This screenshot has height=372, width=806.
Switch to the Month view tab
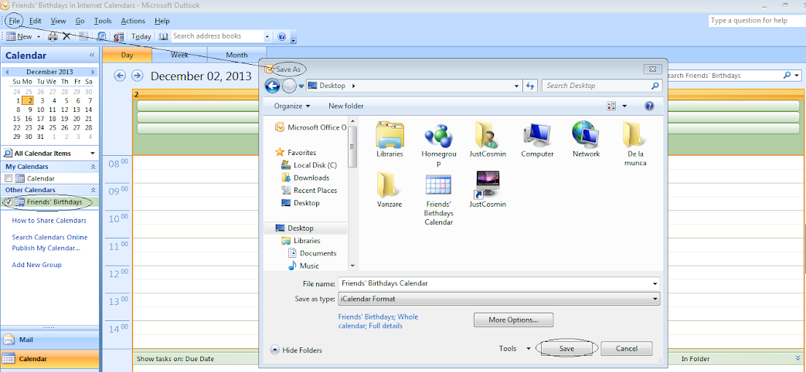point(237,55)
